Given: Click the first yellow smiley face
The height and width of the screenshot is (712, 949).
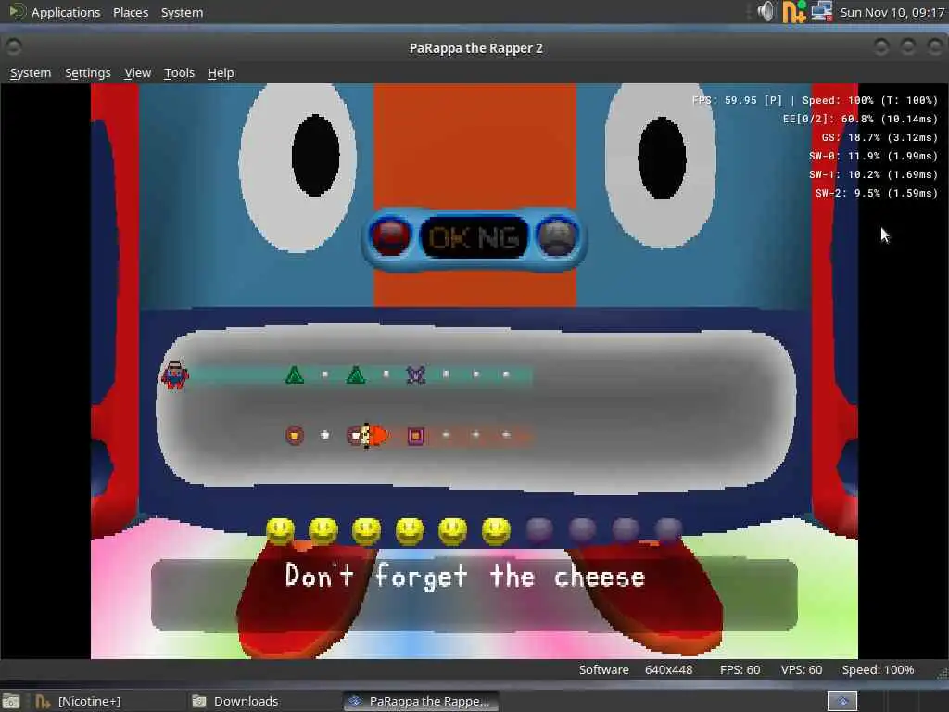Looking at the screenshot, I should coord(280,531).
